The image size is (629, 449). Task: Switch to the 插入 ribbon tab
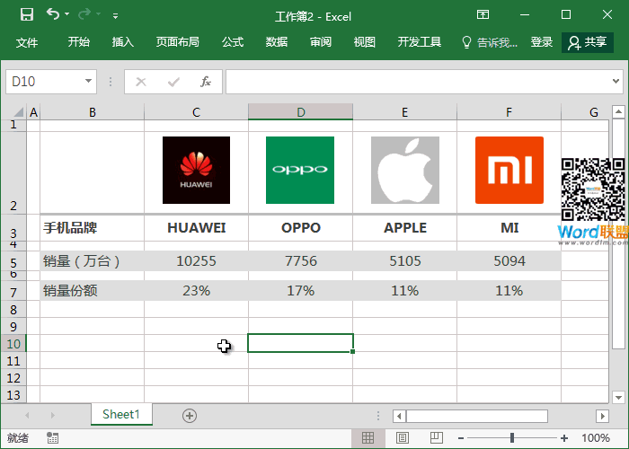(x=123, y=41)
